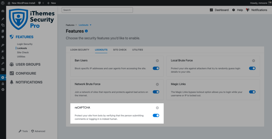Click the iThemes Security Pro shield logo
Image resolution: width=272 pixels, height=139 pixels.
coord(18,19)
